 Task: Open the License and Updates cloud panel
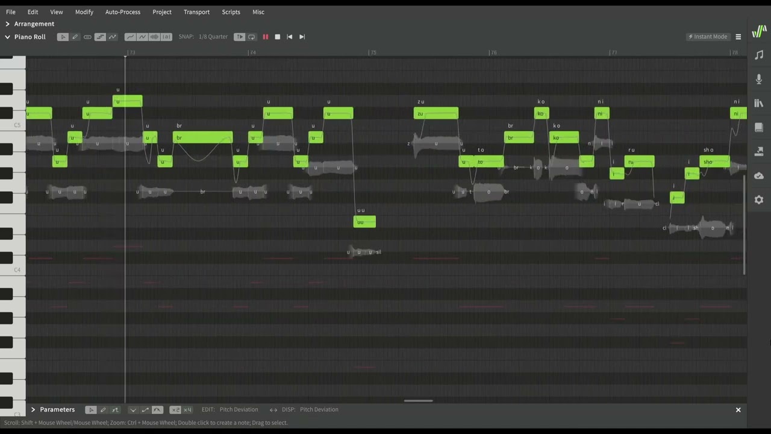pyautogui.click(x=759, y=175)
